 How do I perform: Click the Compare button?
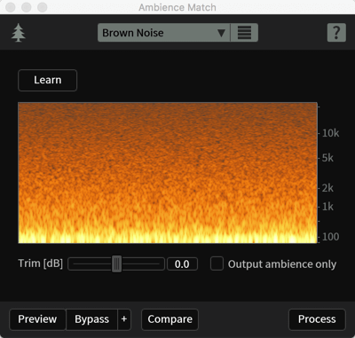tap(170, 319)
